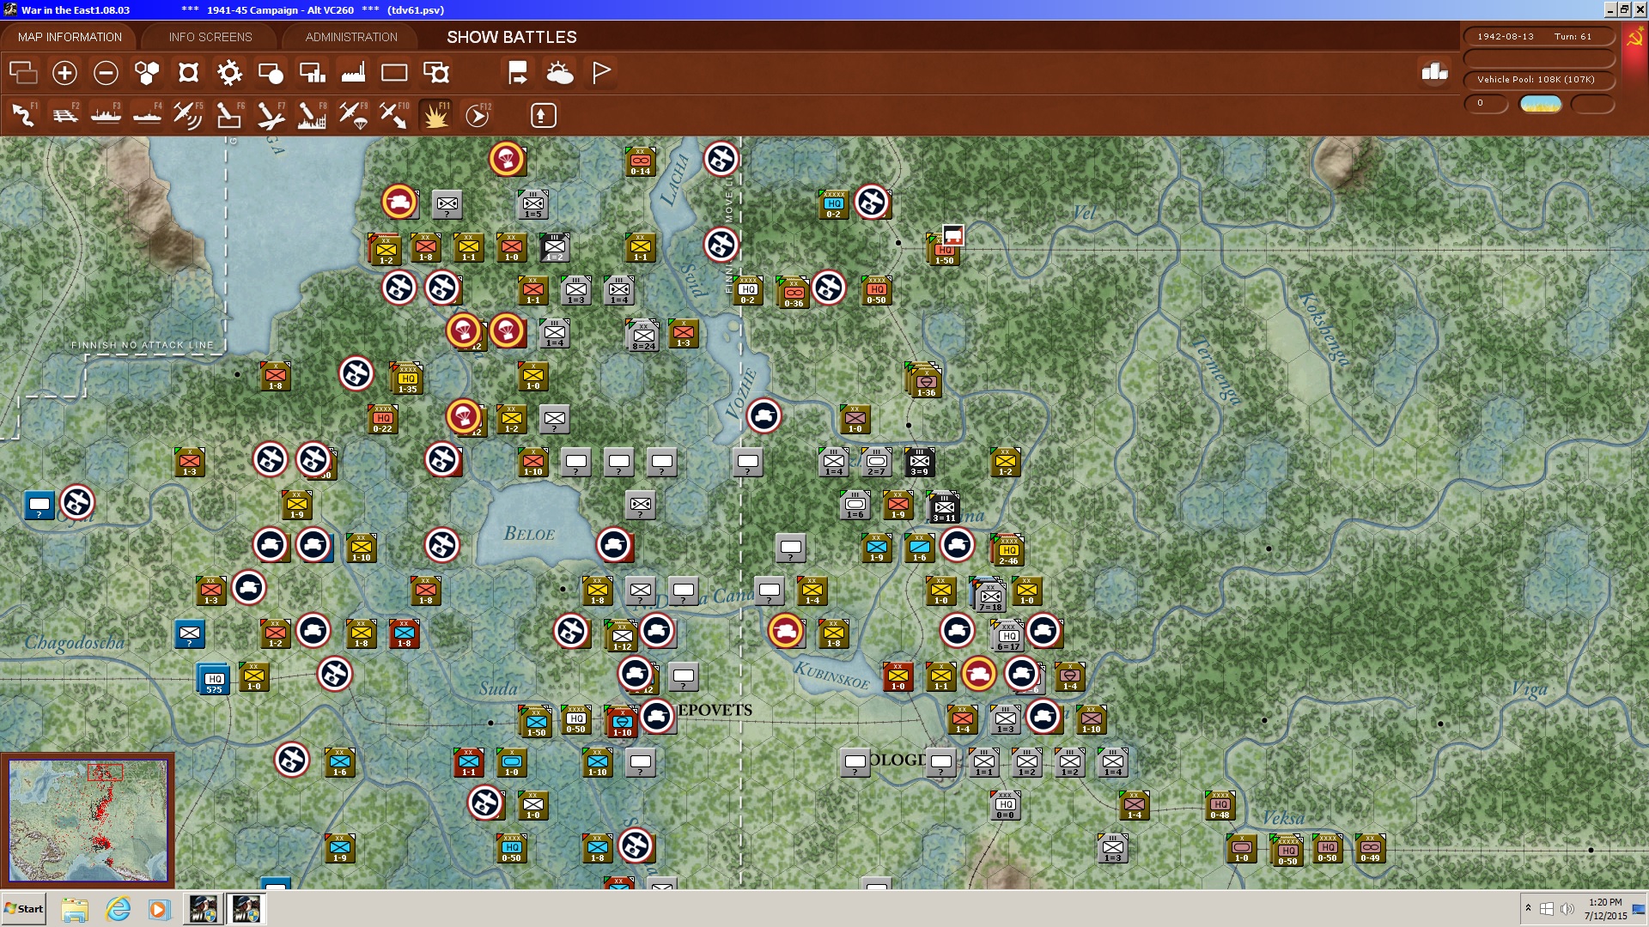Select F10 air transfer mode
This screenshot has width=1649, height=927.
click(x=394, y=115)
